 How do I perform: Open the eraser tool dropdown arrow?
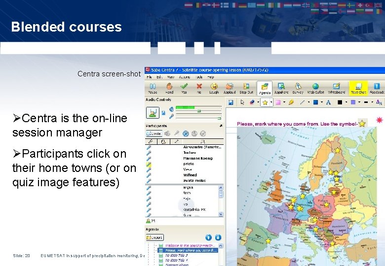point(258,102)
